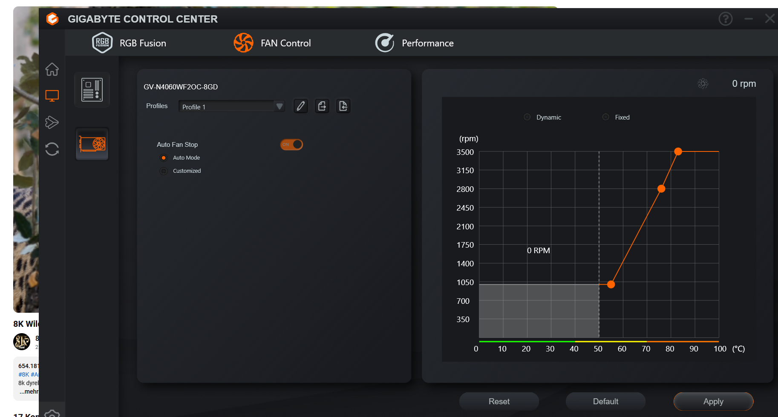Click the Apply button

(713, 401)
